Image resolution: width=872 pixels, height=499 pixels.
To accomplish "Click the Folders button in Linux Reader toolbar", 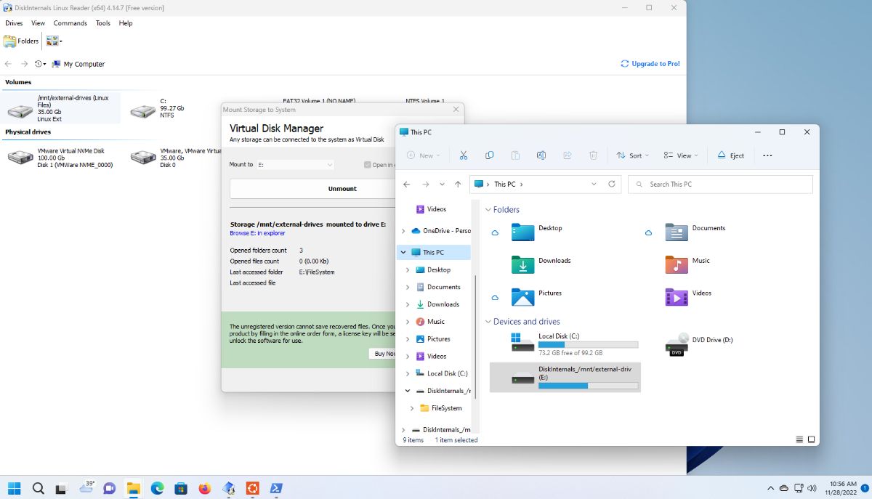I will click(22, 41).
